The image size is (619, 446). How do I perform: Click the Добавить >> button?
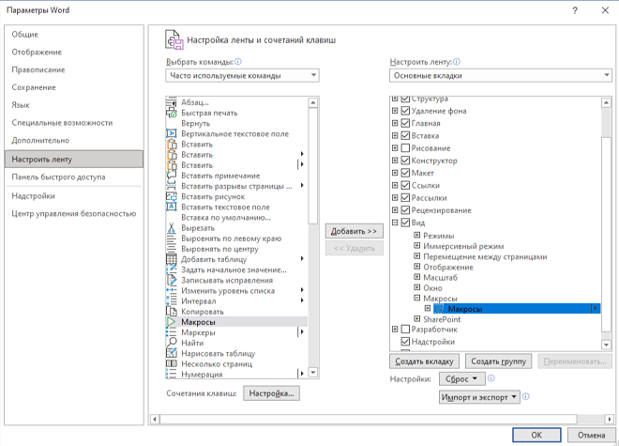[355, 231]
